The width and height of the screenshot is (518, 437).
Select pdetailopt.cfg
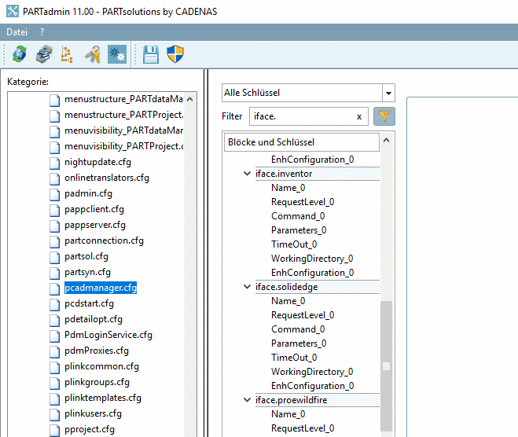click(94, 319)
